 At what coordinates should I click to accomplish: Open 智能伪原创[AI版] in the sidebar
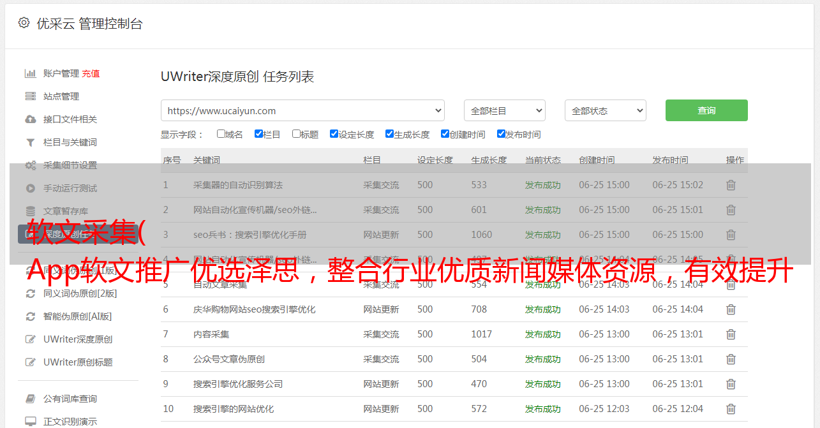click(x=77, y=316)
